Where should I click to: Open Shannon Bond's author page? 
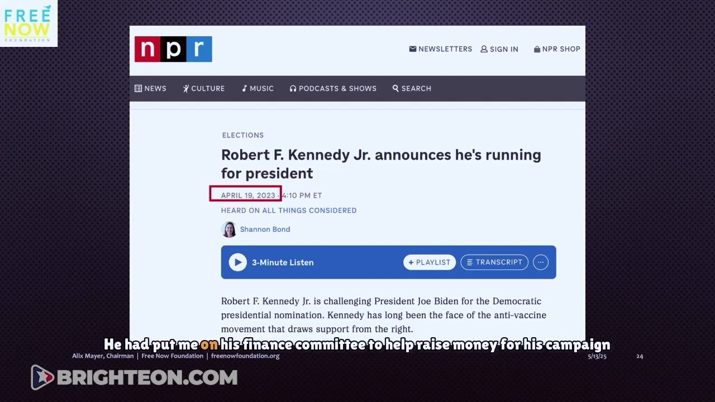(265, 229)
